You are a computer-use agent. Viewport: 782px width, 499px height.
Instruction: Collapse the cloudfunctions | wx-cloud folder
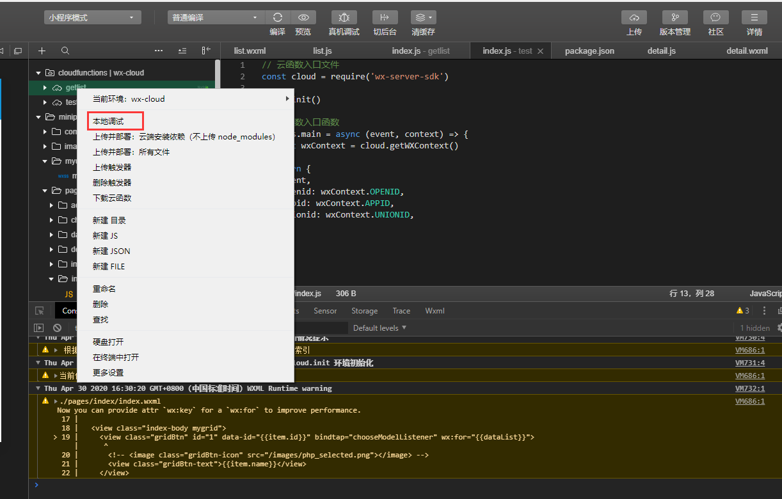click(39, 73)
